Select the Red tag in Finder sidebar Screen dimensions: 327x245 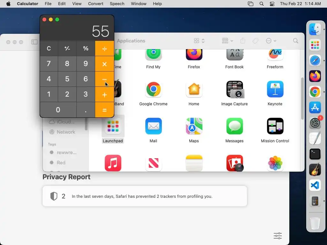tap(61, 163)
